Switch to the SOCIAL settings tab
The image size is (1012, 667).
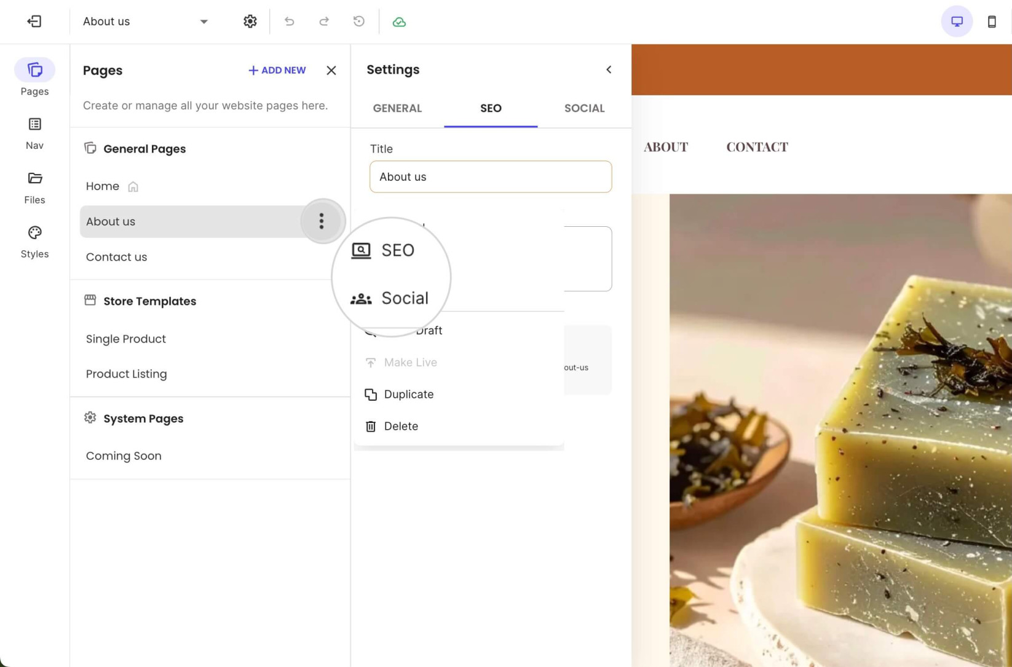click(584, 108)
